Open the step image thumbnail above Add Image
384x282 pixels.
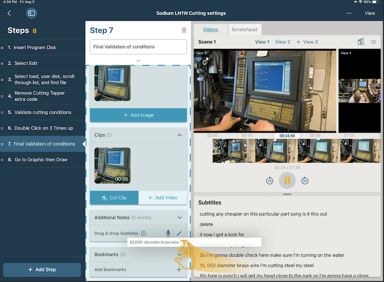pos(113,83)
